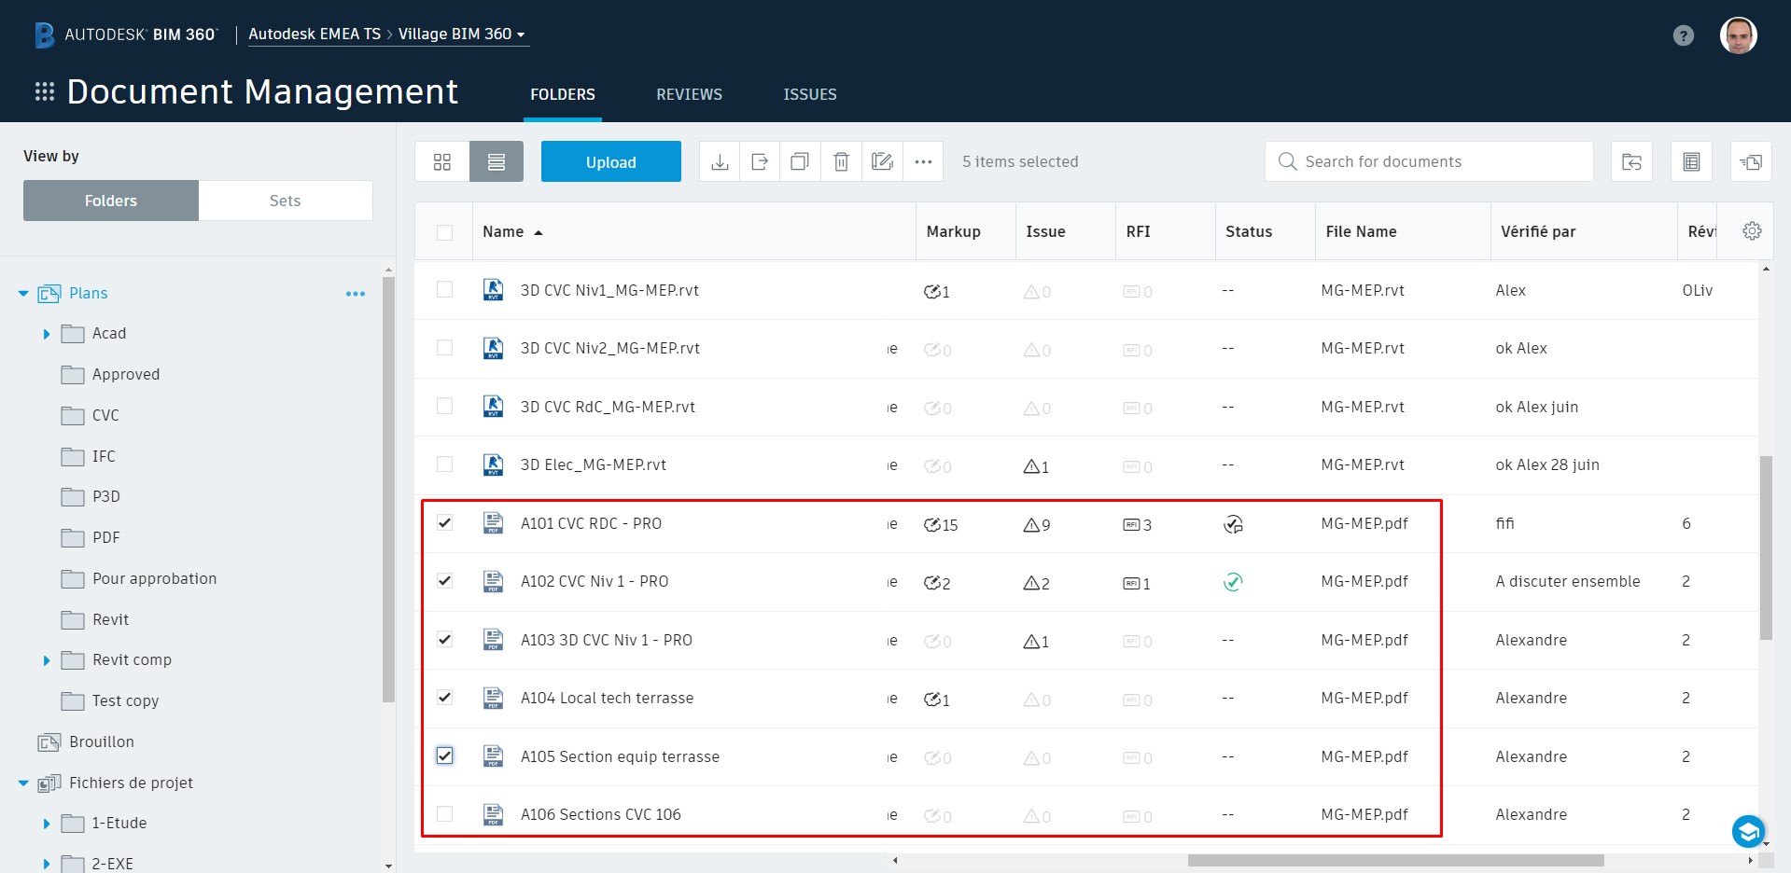1791x873 pixels.
Task: Select the A106 Sections CVC 106 checkbox
Action: (444, 814)
